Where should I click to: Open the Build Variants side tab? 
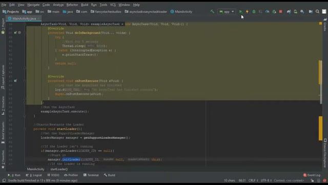tap(3, 133)
